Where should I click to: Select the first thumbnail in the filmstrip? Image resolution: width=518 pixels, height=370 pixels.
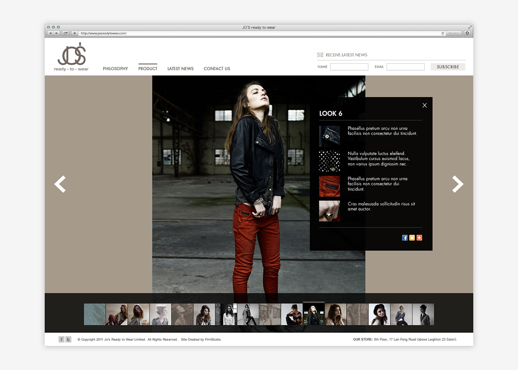tap(94, 314)
